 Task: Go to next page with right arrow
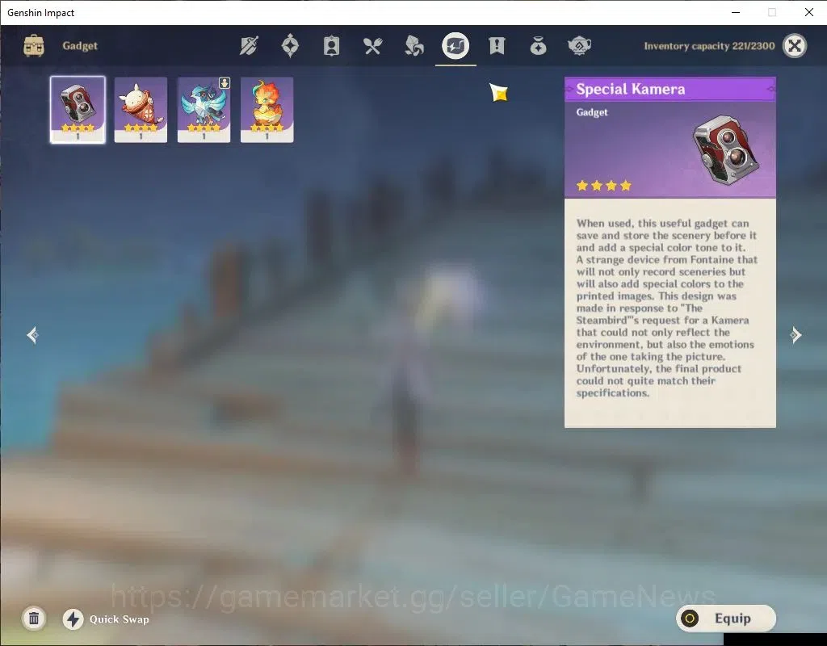(796, 335)
